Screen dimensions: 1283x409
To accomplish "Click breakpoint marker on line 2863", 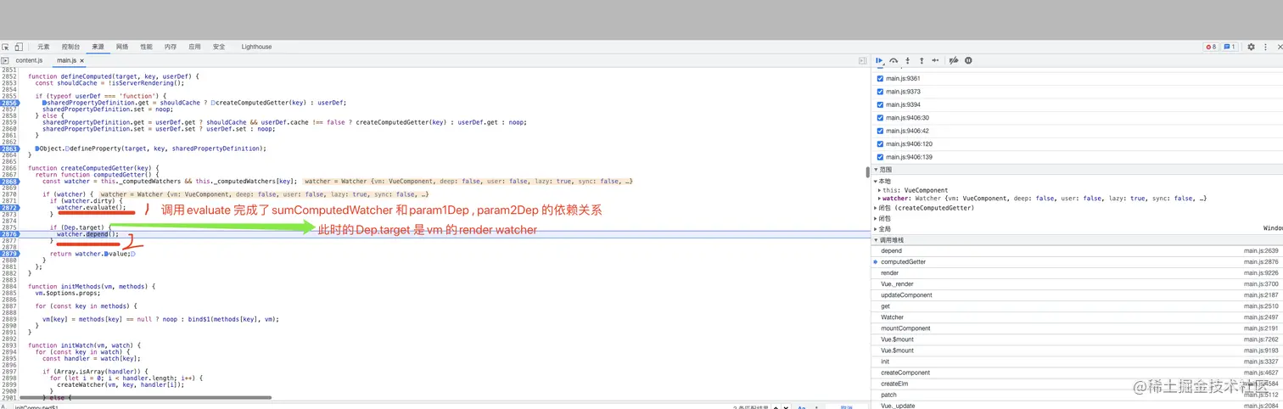I will click(x=9, y=148).
